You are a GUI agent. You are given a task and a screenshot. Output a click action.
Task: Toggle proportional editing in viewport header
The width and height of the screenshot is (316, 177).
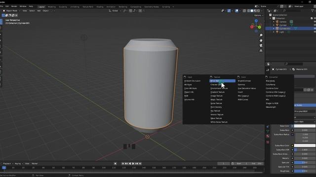coord(140,11)
